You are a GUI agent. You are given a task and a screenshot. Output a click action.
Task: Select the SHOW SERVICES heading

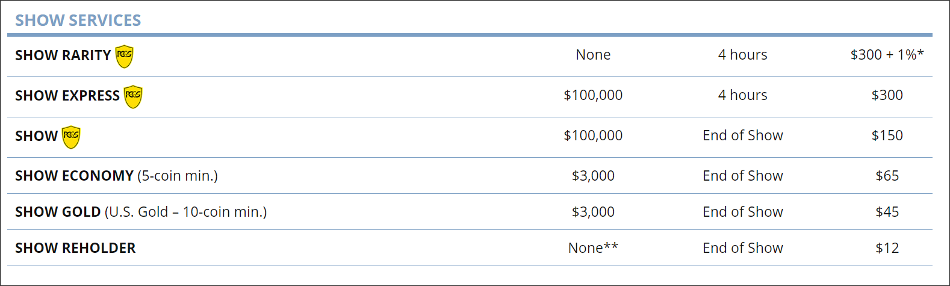pos(78,20)
